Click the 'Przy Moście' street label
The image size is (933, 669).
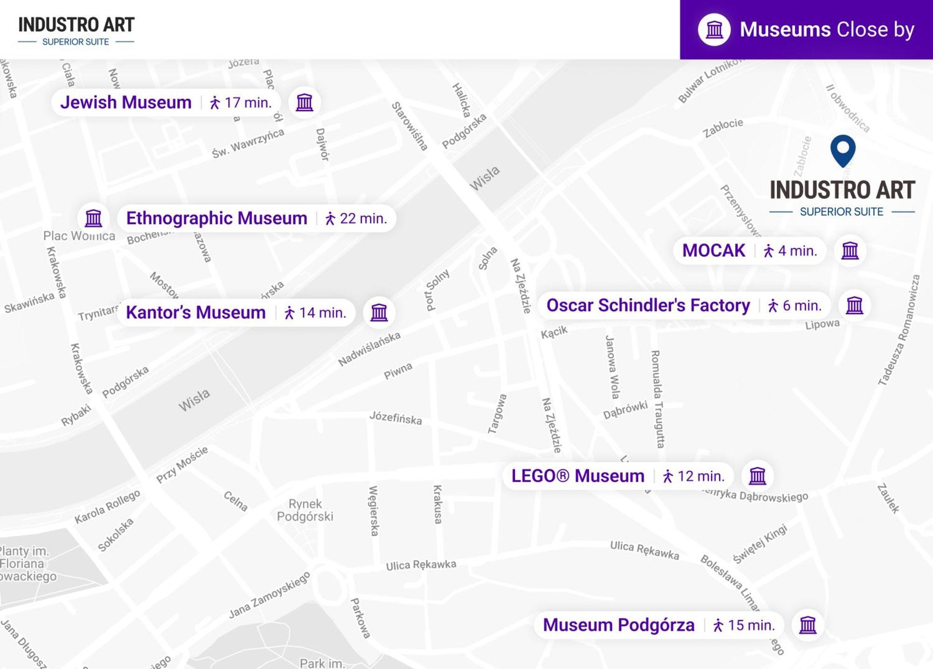click(x=181, y=465)
